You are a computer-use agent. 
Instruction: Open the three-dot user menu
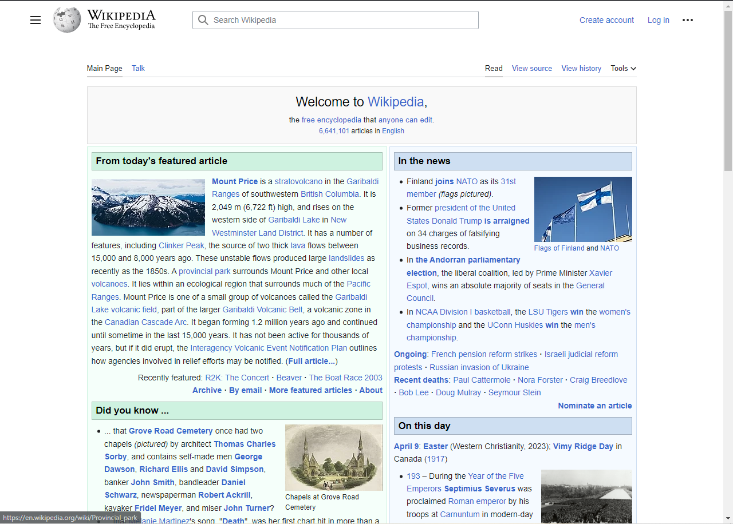pos(688,20)
